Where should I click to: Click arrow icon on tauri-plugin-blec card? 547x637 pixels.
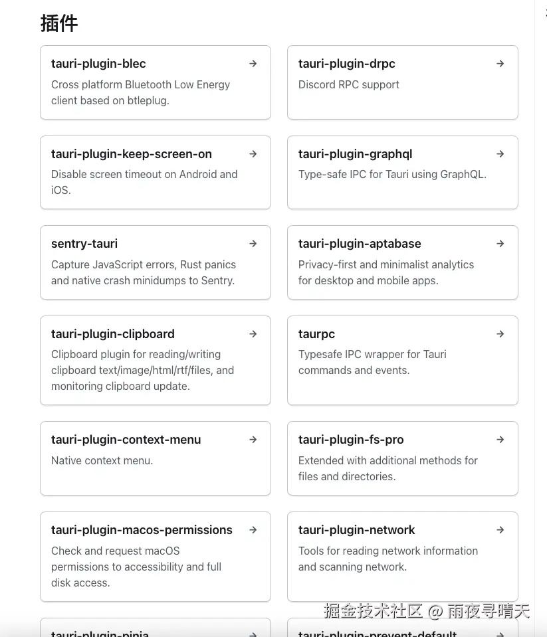tap(253, 64)
